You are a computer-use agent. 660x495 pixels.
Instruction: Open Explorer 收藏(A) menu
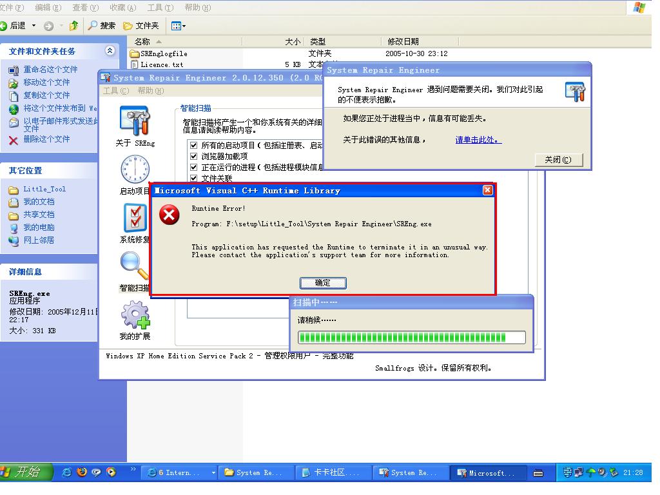coord(123,8)
